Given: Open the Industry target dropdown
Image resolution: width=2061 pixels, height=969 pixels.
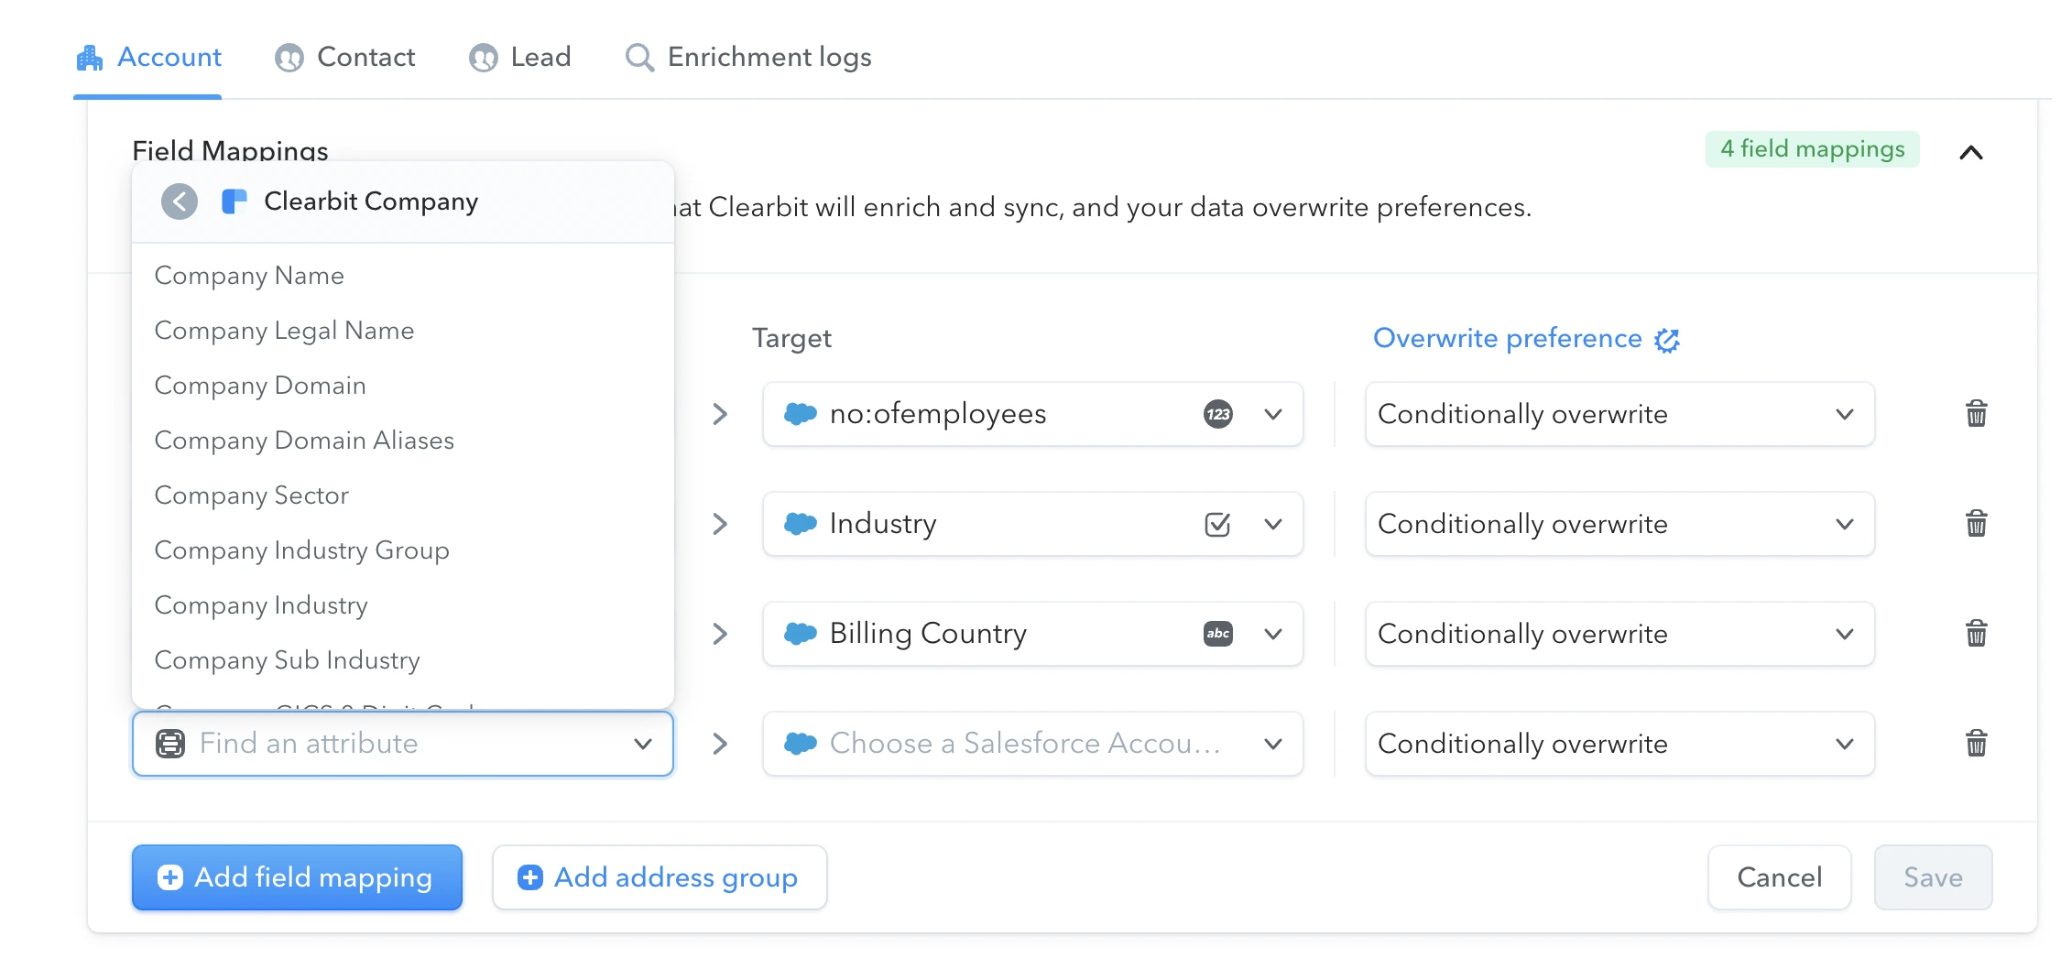Looking at the screenshot, I should [1032, 524].
